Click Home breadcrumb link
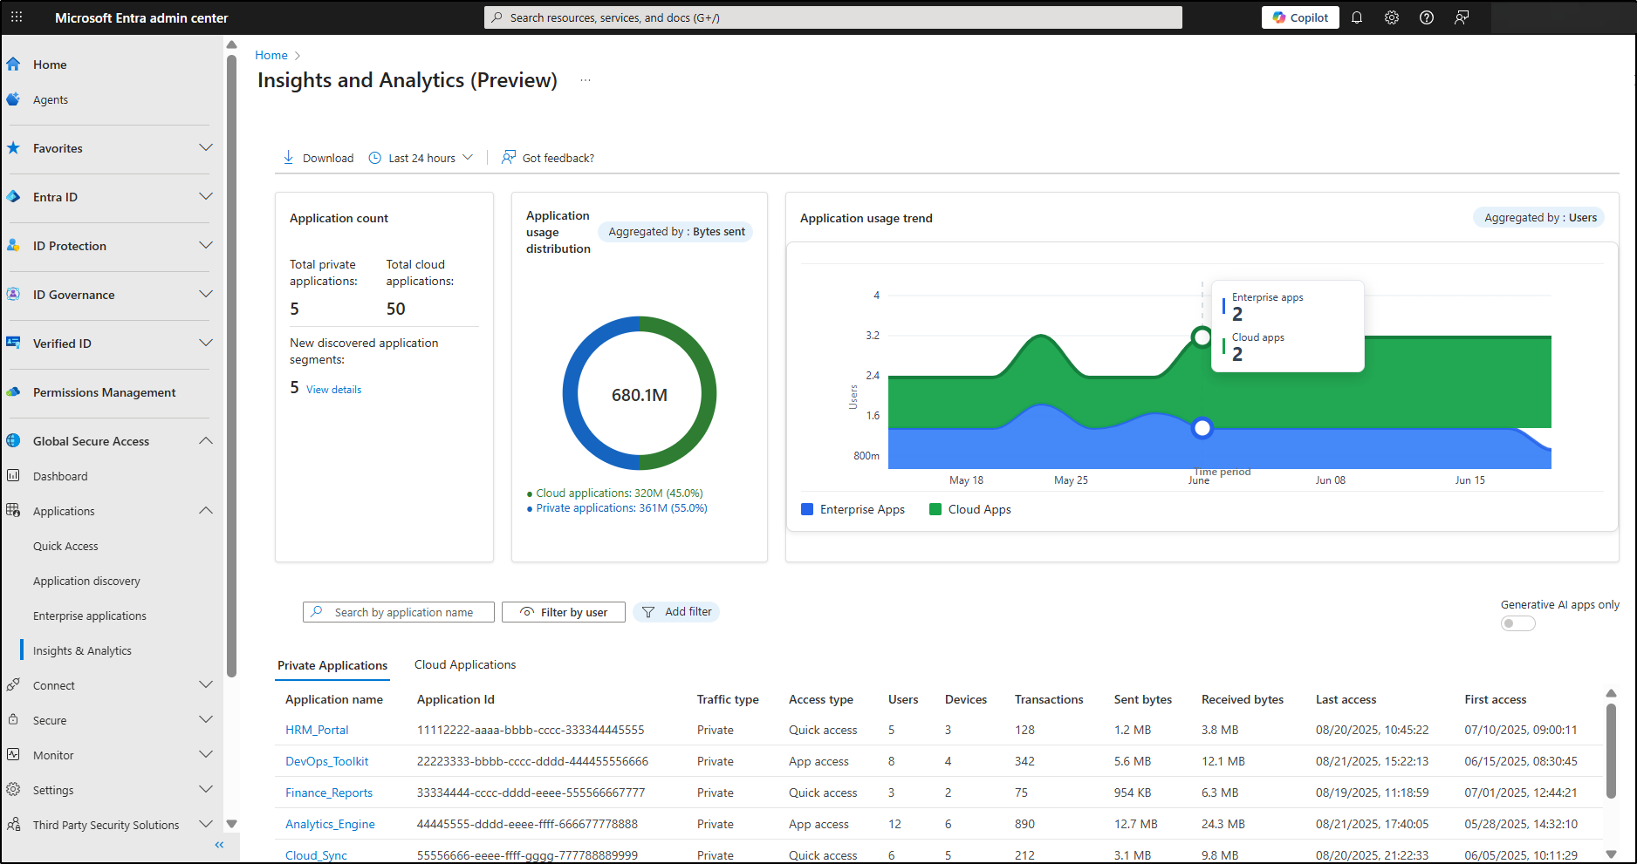Viewport: 1637px width, 864px height. click(x=271, y=55)
